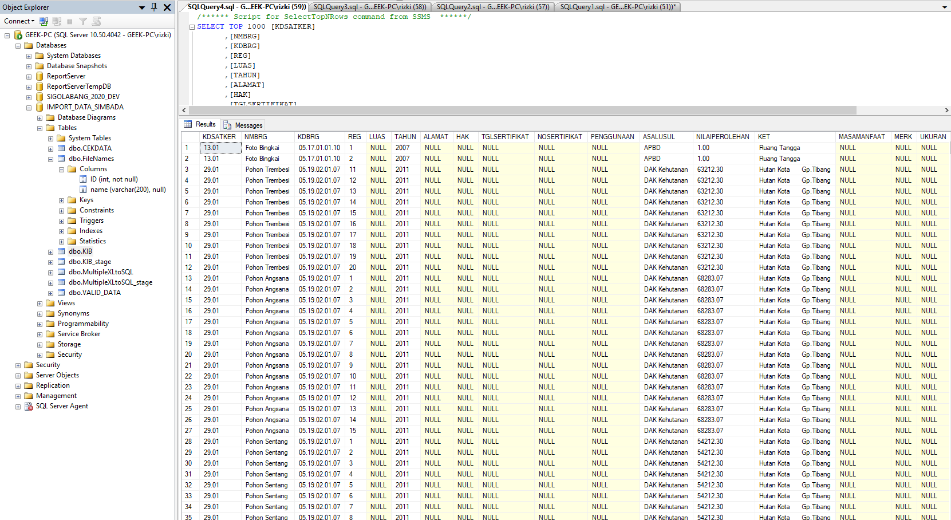This screenshot has height=520, width=951.
Task: Click the Object Explorer script icon
Action: pos(96,21)
